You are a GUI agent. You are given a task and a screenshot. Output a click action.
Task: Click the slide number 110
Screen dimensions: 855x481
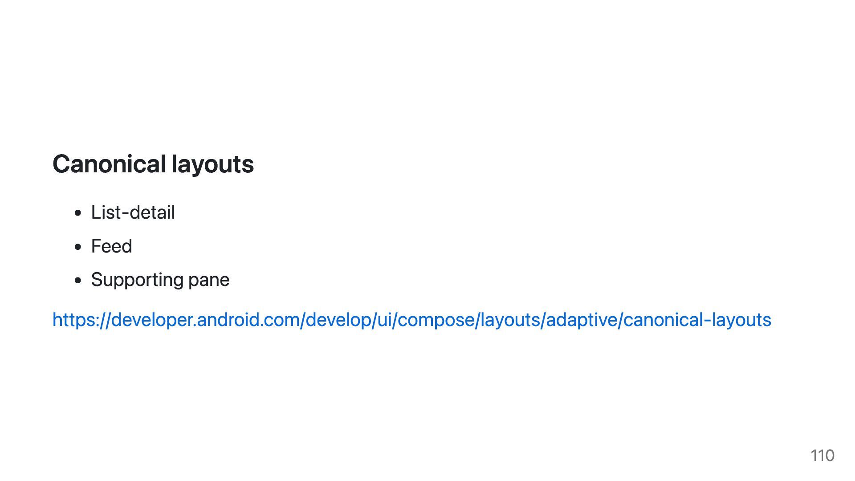(x=822, y=456)
